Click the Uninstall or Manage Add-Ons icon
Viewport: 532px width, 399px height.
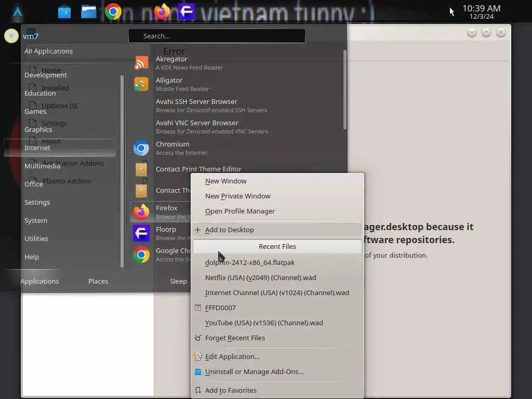(198, 372)
